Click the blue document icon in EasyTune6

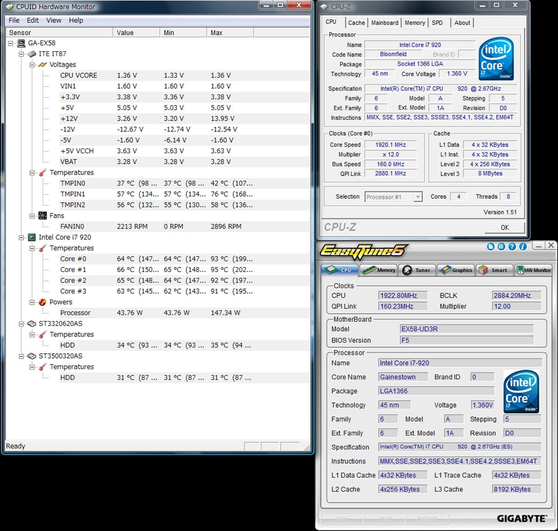point(491,247)
